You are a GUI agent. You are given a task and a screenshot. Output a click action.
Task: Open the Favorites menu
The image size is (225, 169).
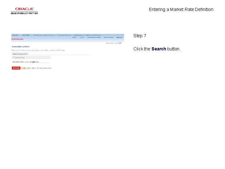(x=15, y=35)
